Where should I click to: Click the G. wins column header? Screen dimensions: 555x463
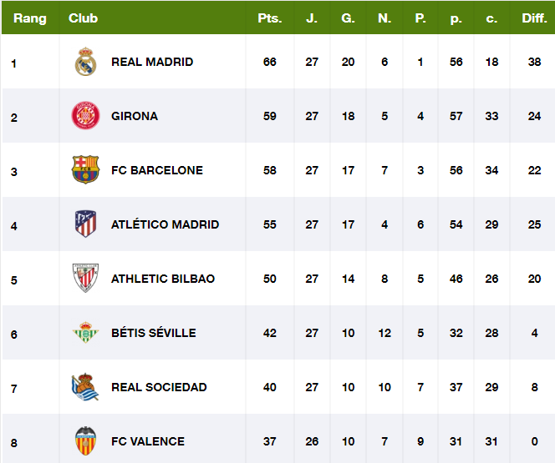coord(348,18)
